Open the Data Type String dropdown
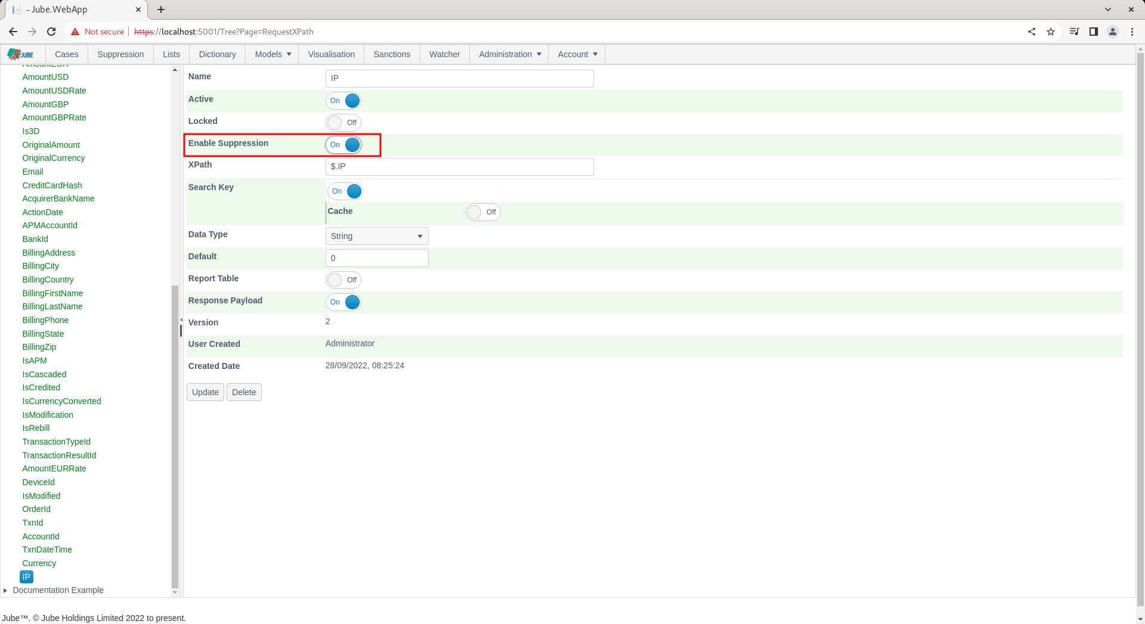The height and width of the screenshot is (624, 1145). (377, 236)
